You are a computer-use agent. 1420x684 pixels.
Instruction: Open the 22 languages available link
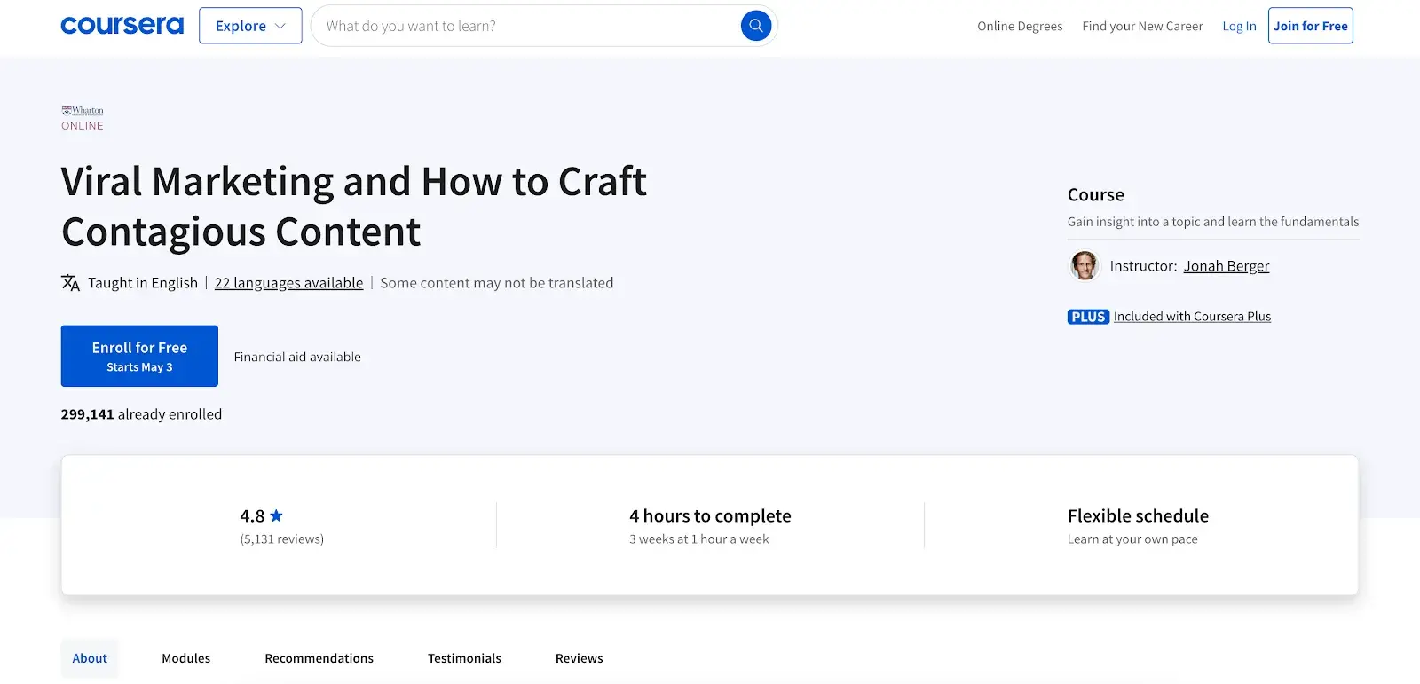pyautogui.click(x=288, y=283)
